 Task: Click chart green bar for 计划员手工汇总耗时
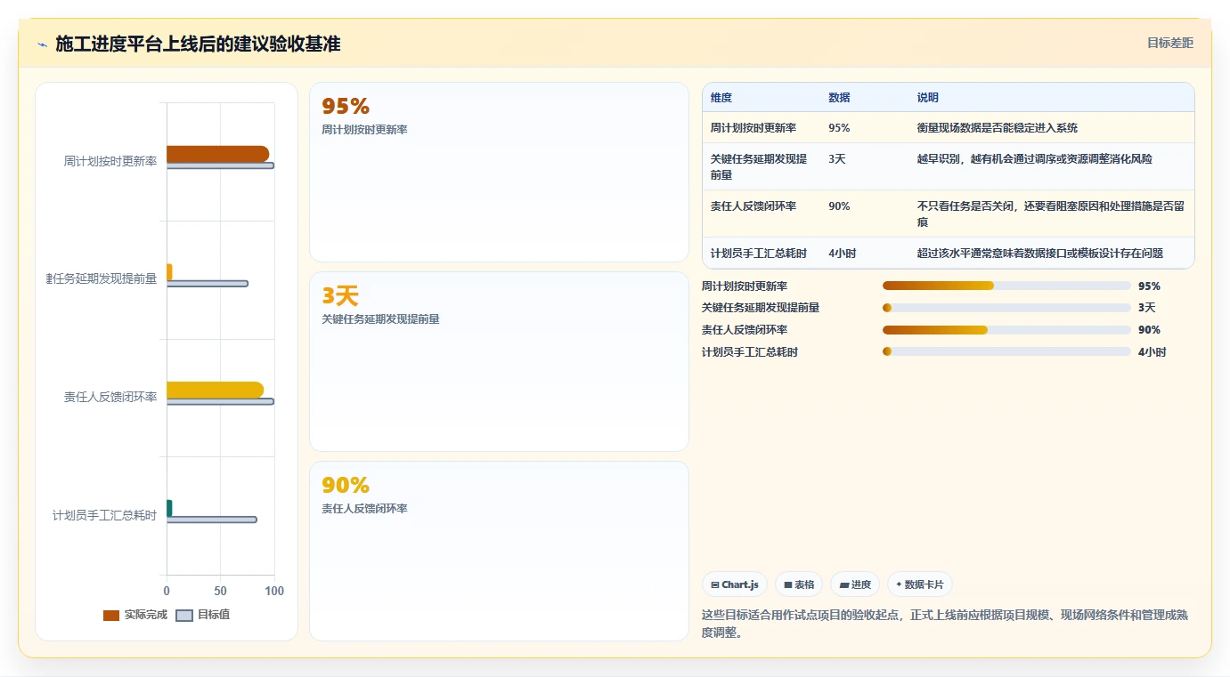point(169,508)
